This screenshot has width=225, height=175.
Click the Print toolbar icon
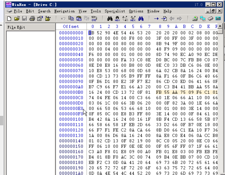coord(32,19)
